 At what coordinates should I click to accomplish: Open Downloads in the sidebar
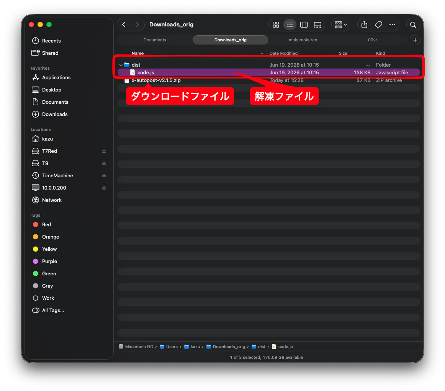(55, 115)
